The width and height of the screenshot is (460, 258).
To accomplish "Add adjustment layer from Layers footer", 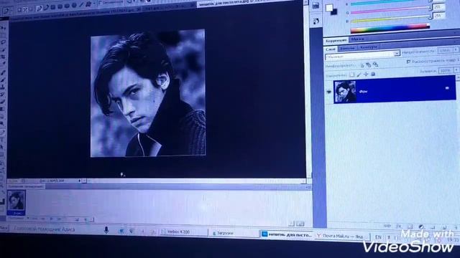I will click(421, 226).
